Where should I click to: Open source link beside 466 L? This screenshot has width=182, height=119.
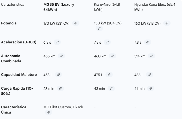pyautogui.click(x=150, y=75)
